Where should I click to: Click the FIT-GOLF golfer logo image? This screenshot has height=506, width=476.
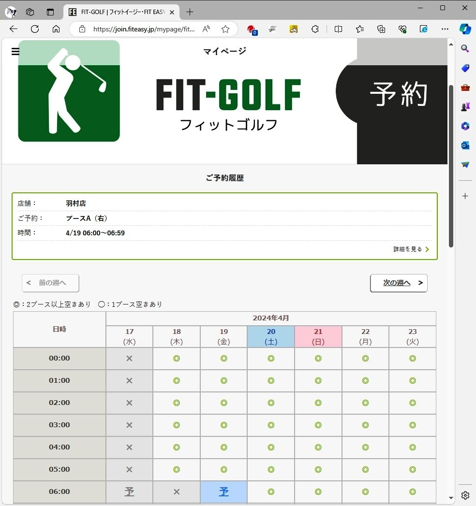69,91
